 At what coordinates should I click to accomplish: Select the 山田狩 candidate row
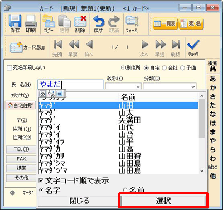[x=118, y=156]
